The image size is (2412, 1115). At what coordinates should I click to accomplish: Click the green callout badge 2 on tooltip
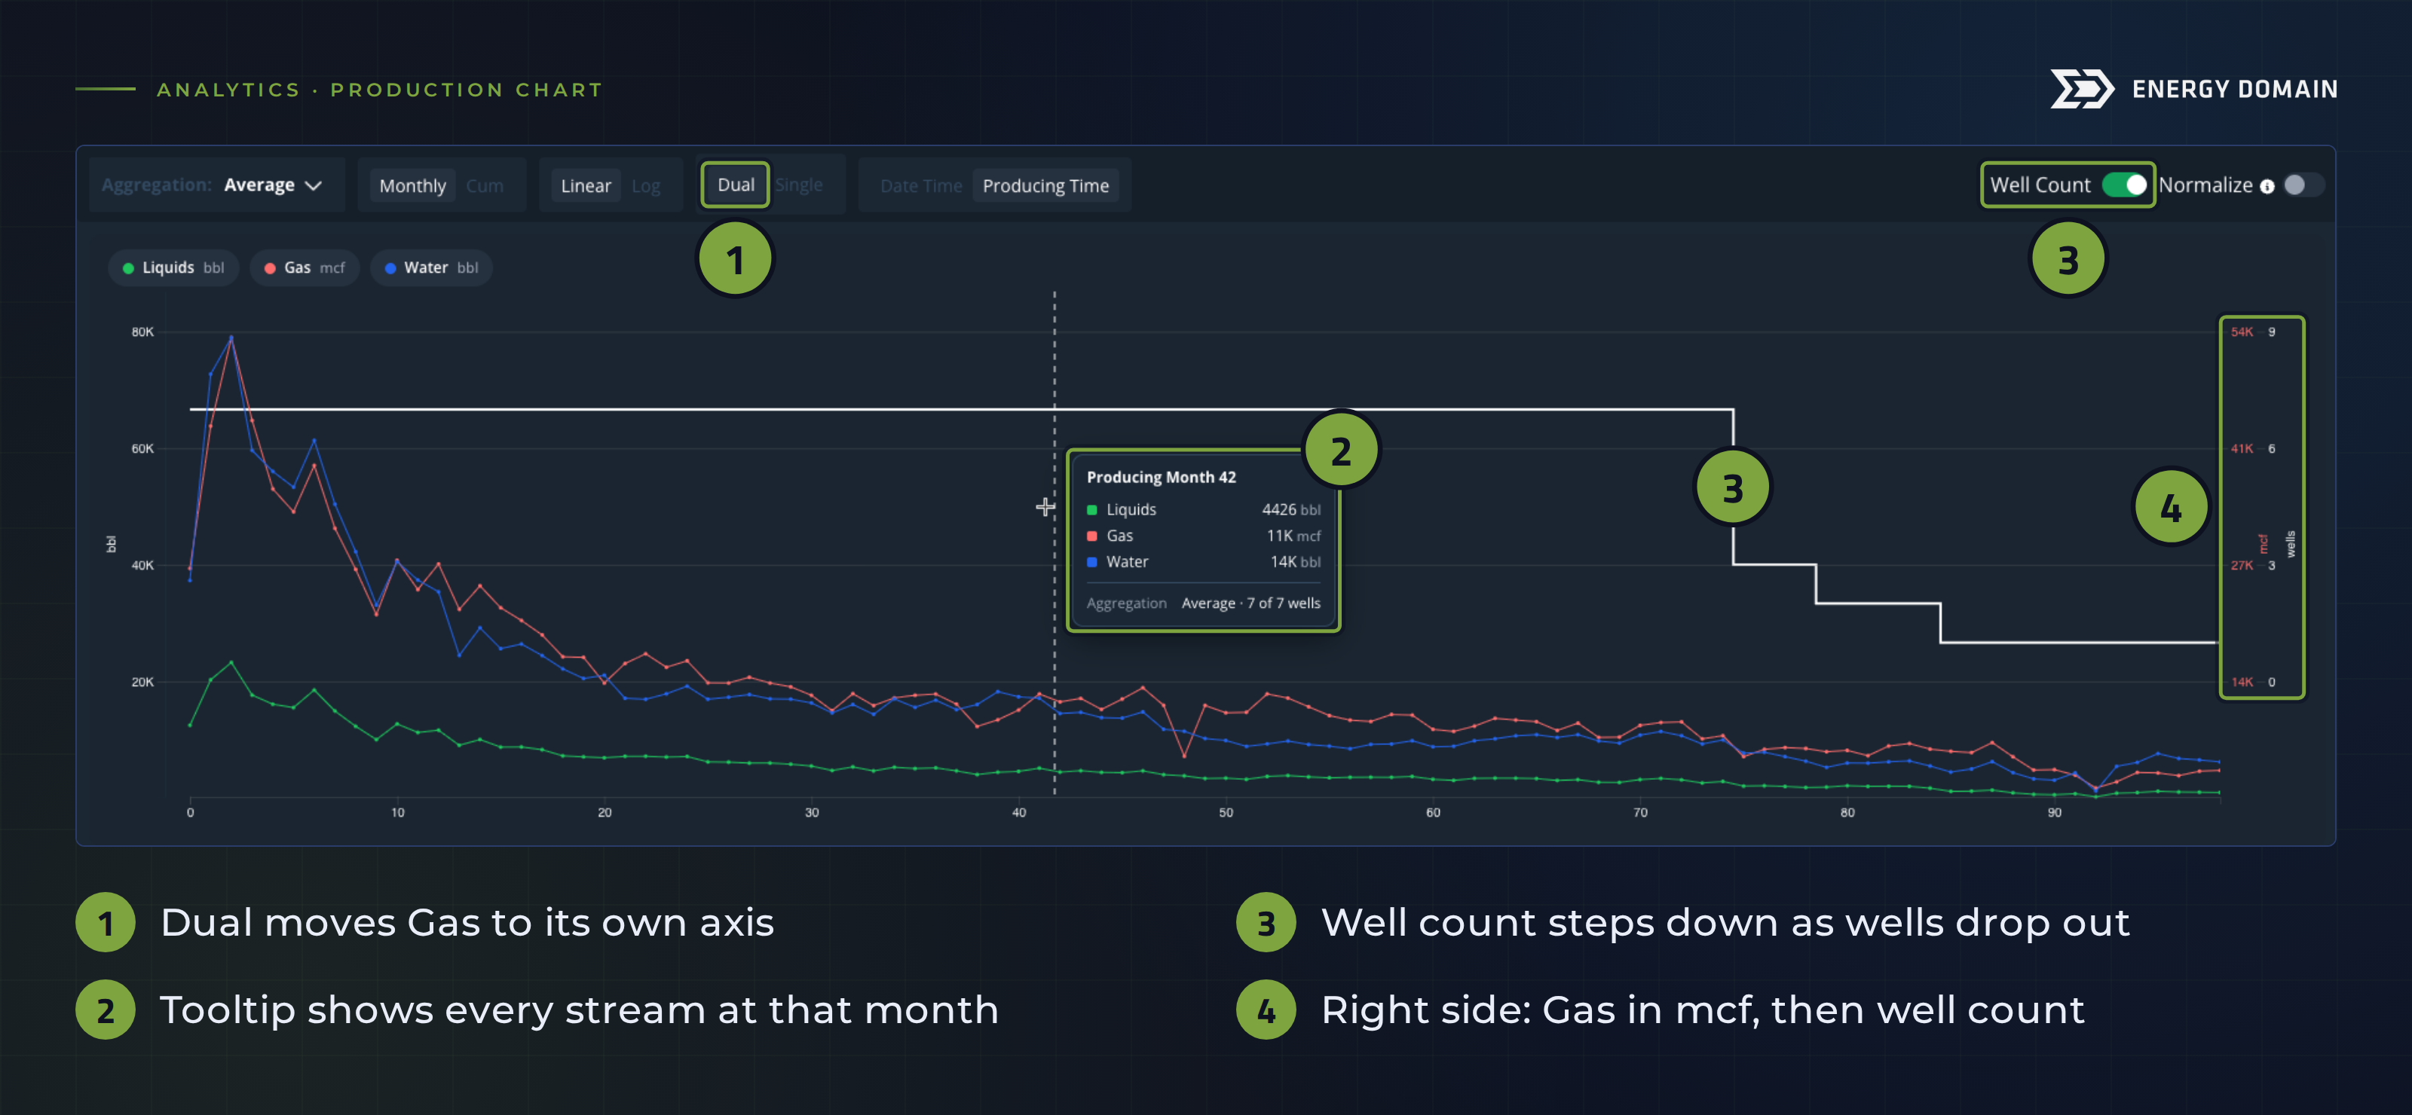point(1341,451)
